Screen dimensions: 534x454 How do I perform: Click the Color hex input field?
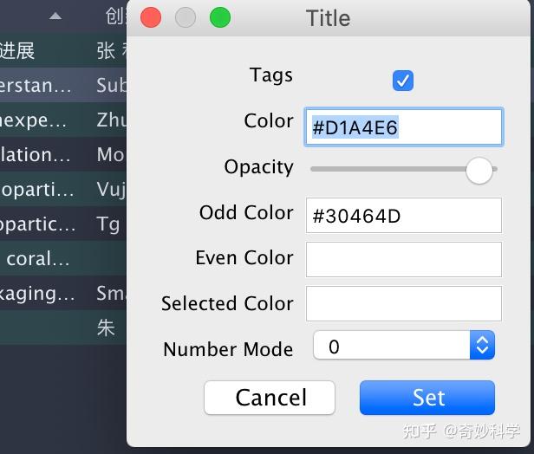coord(403,126)
